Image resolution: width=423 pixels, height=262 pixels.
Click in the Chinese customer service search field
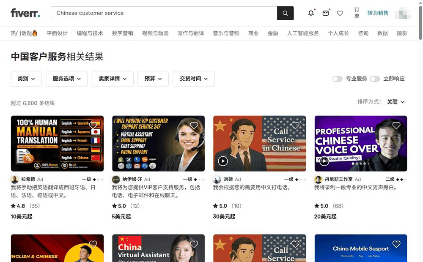pyautogui.click(x=164, y=13)
